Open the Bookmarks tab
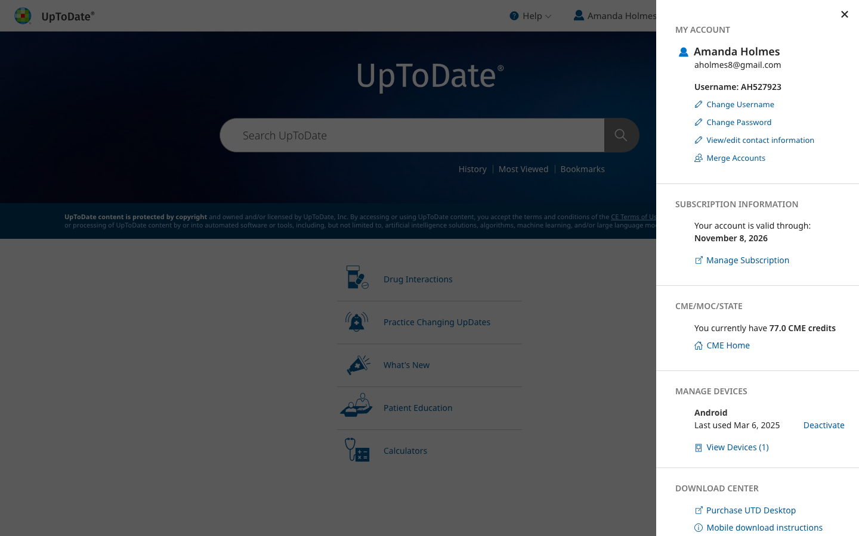This screenshot has height=536, width=859. click(x=582, y=169)
